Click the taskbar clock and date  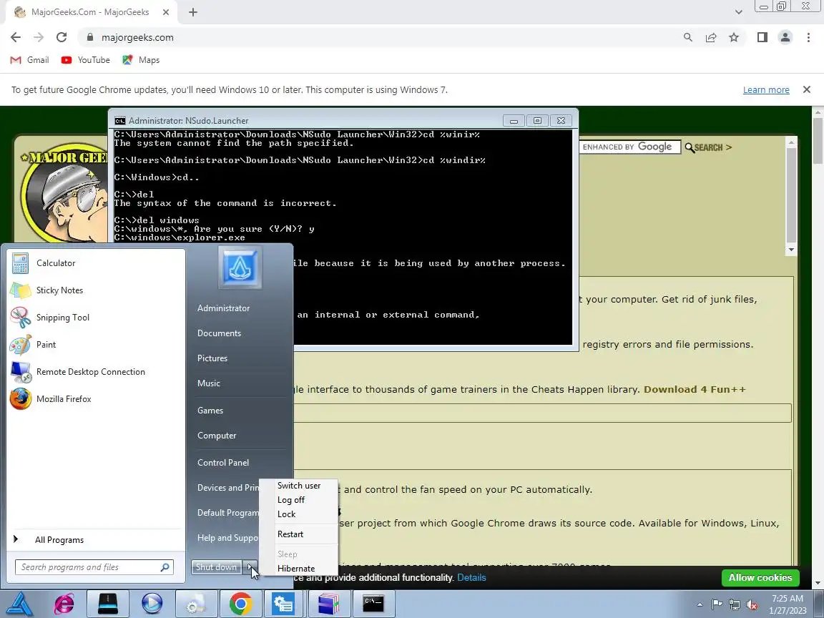[788, 604]
